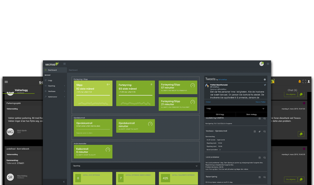Select Administrer in the sidebar menu

coord(55,97)
